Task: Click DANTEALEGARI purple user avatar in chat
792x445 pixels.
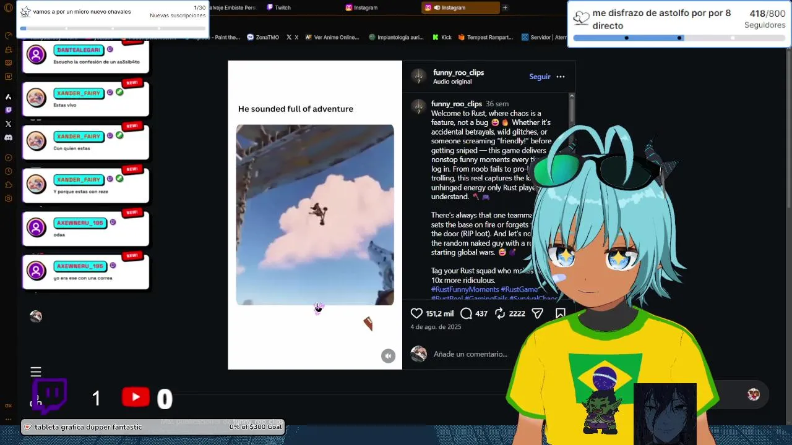Action: 36,54
